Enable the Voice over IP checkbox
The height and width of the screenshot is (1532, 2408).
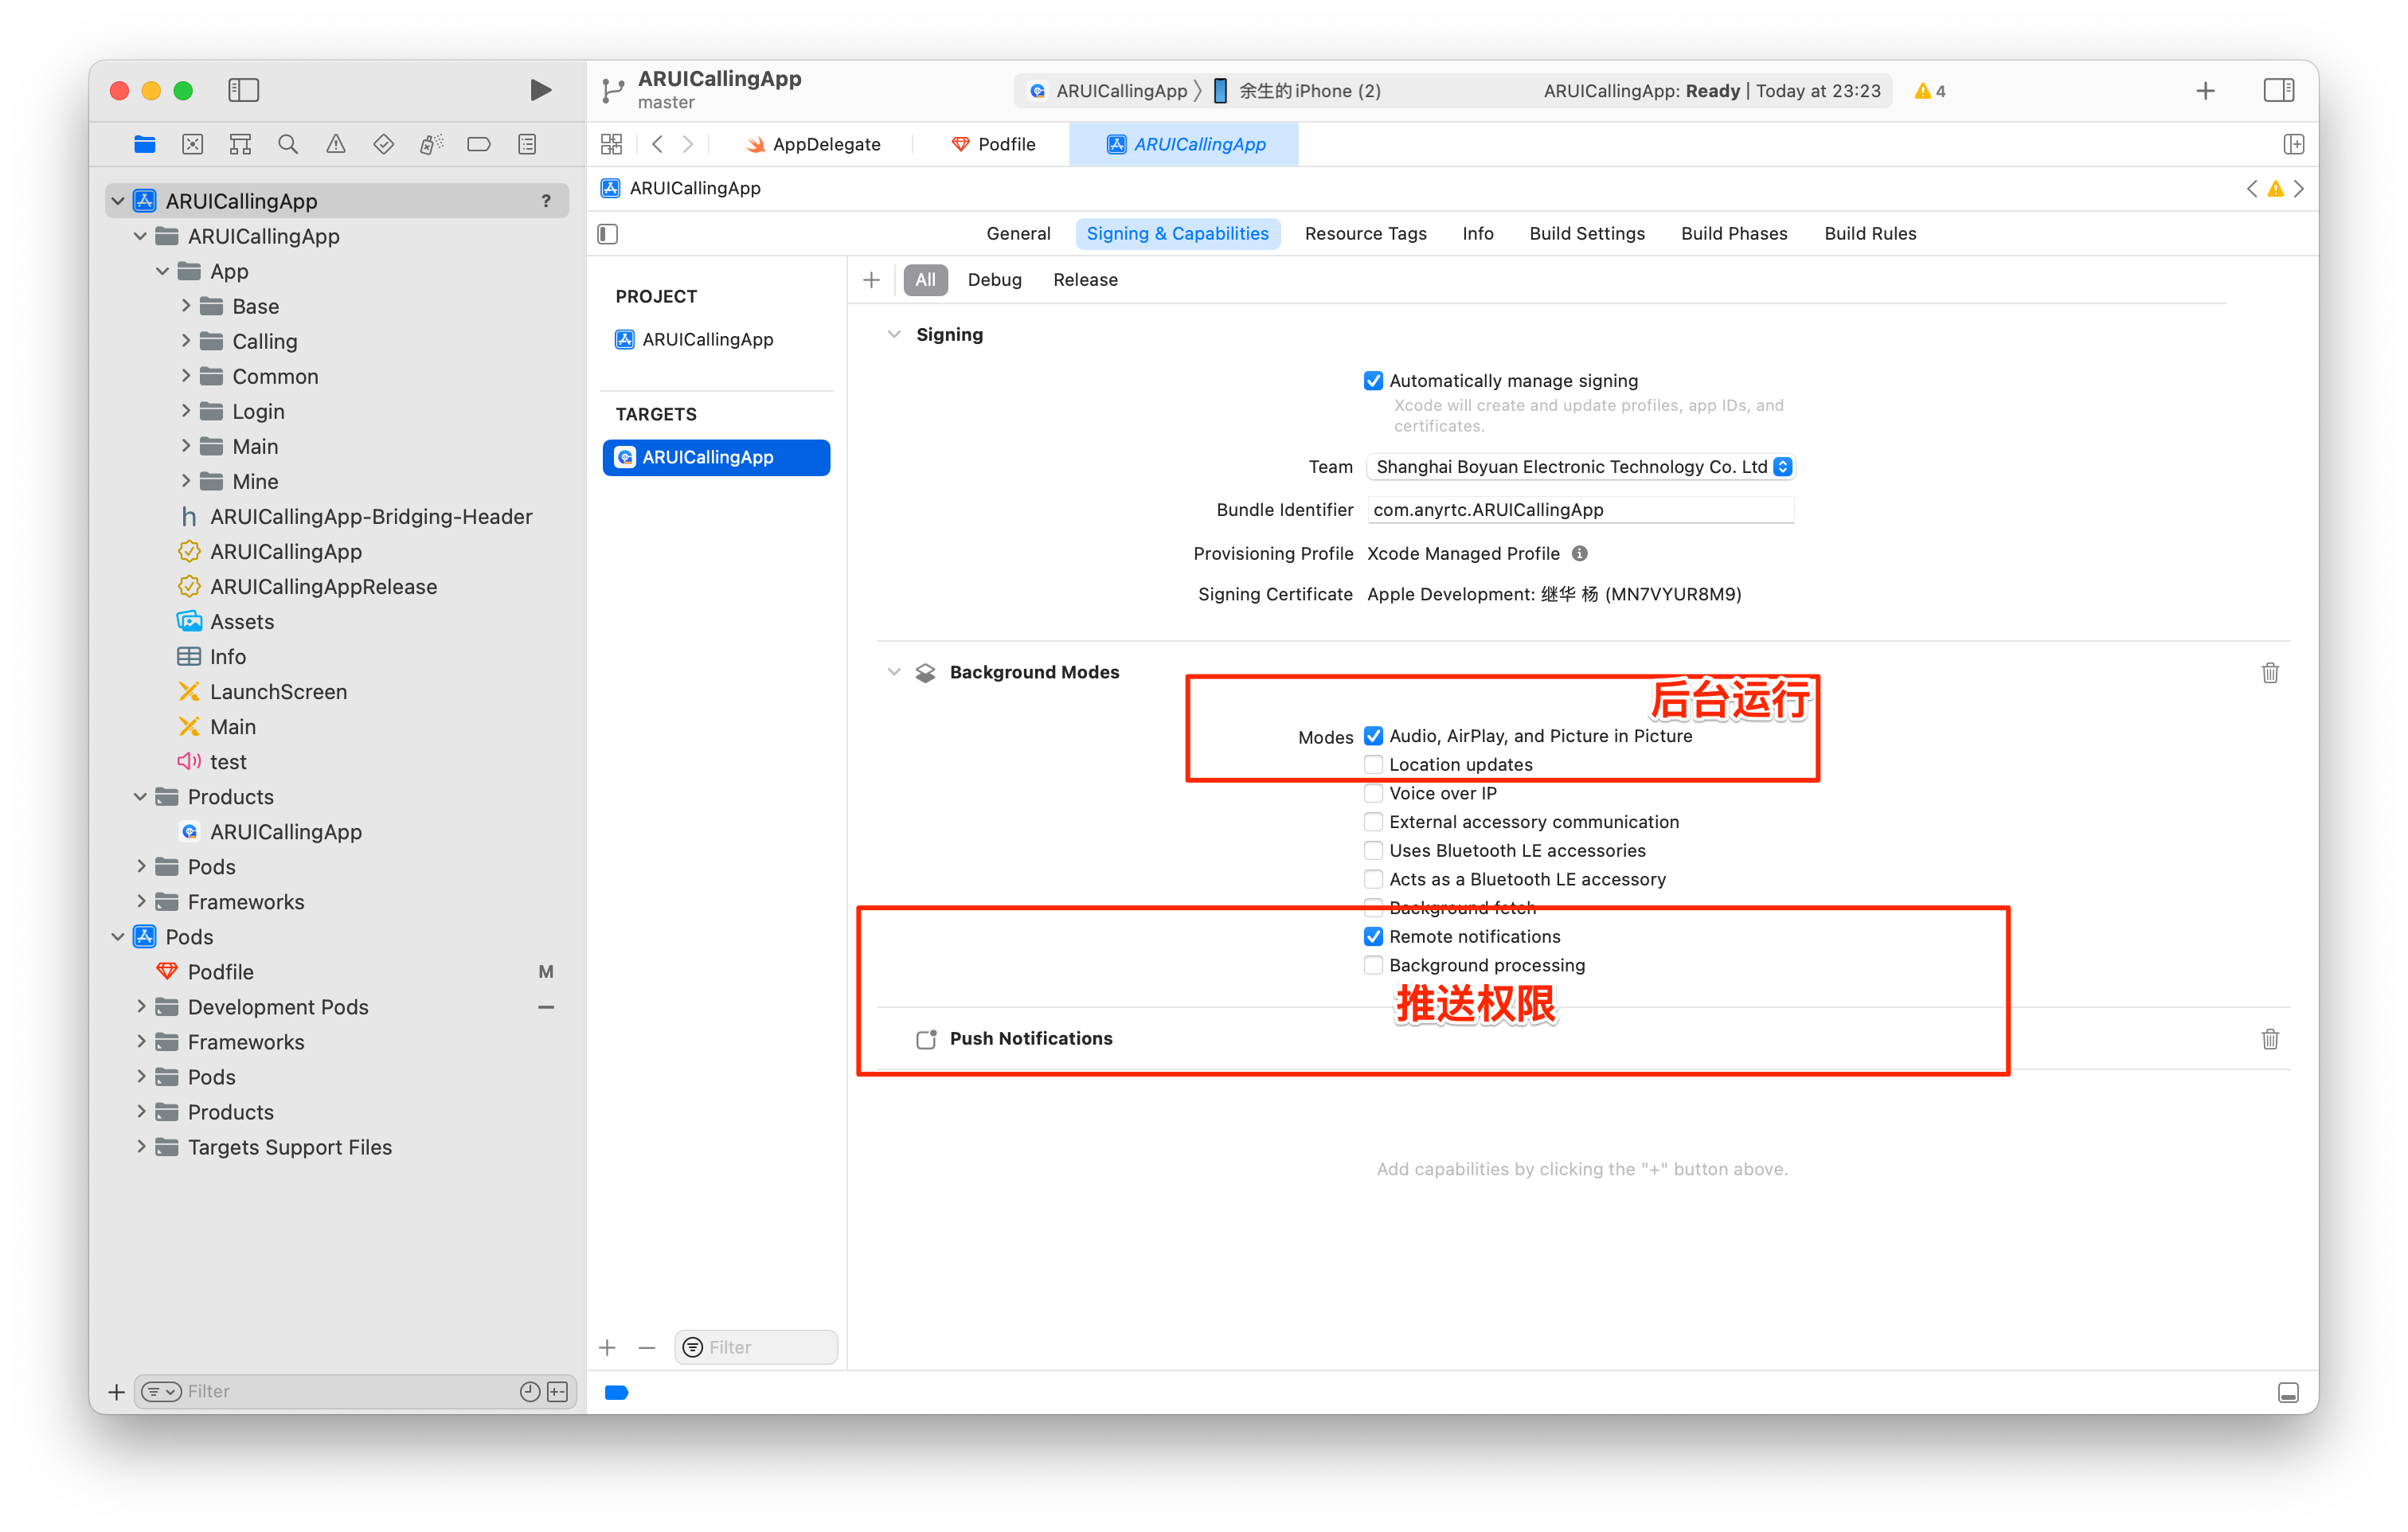pos(1373,793)
